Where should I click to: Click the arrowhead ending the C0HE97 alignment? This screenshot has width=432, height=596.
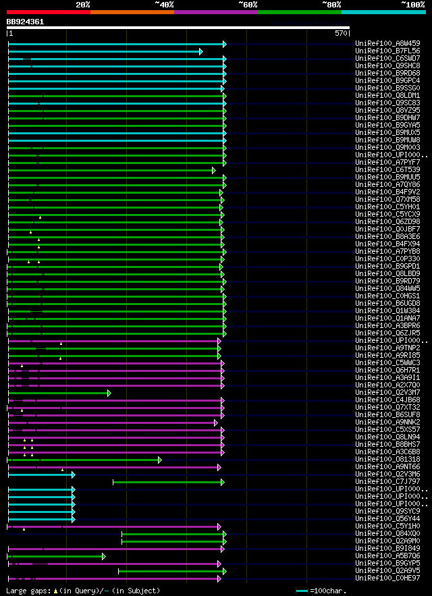click(219, 579)
